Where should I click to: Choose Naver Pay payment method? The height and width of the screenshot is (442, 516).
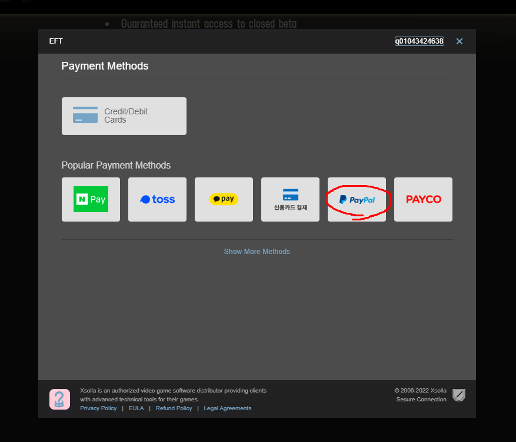coord(91,199)
